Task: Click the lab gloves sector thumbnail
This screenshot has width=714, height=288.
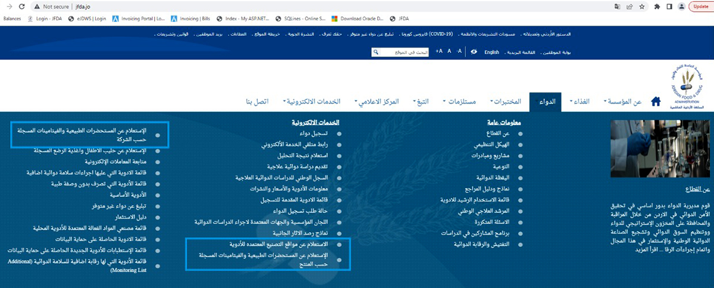Action: coord(661,148)
